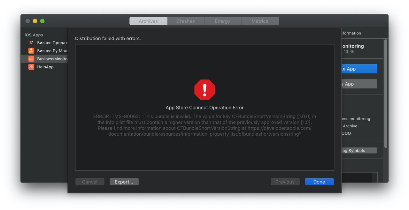Click the Export... button
This screenshot has height=210, width=409.
[124, 182]
